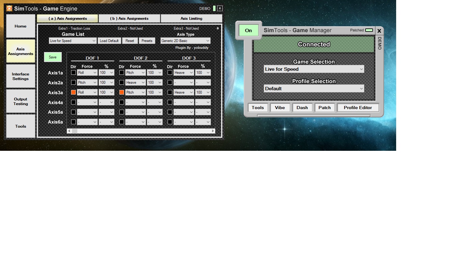Open Axis2a DOF 1 Force dropdown showing Pitch
This screenshot has height=267, width=475.
(x=87, y=83)
